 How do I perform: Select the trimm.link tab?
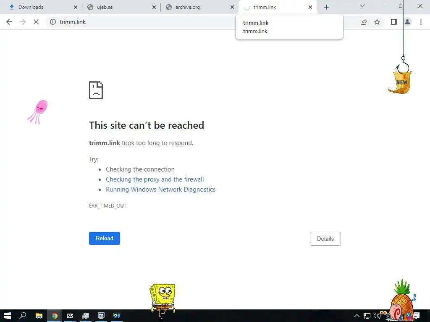(x=277, y=7)
